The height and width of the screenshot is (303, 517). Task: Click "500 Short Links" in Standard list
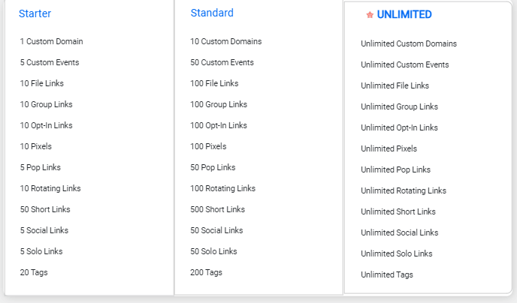click(218, 209)
